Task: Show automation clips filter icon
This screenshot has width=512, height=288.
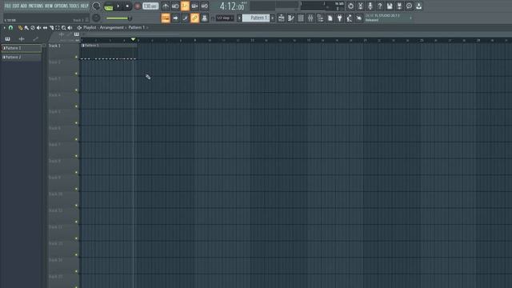Action: (x=35, y=39)
